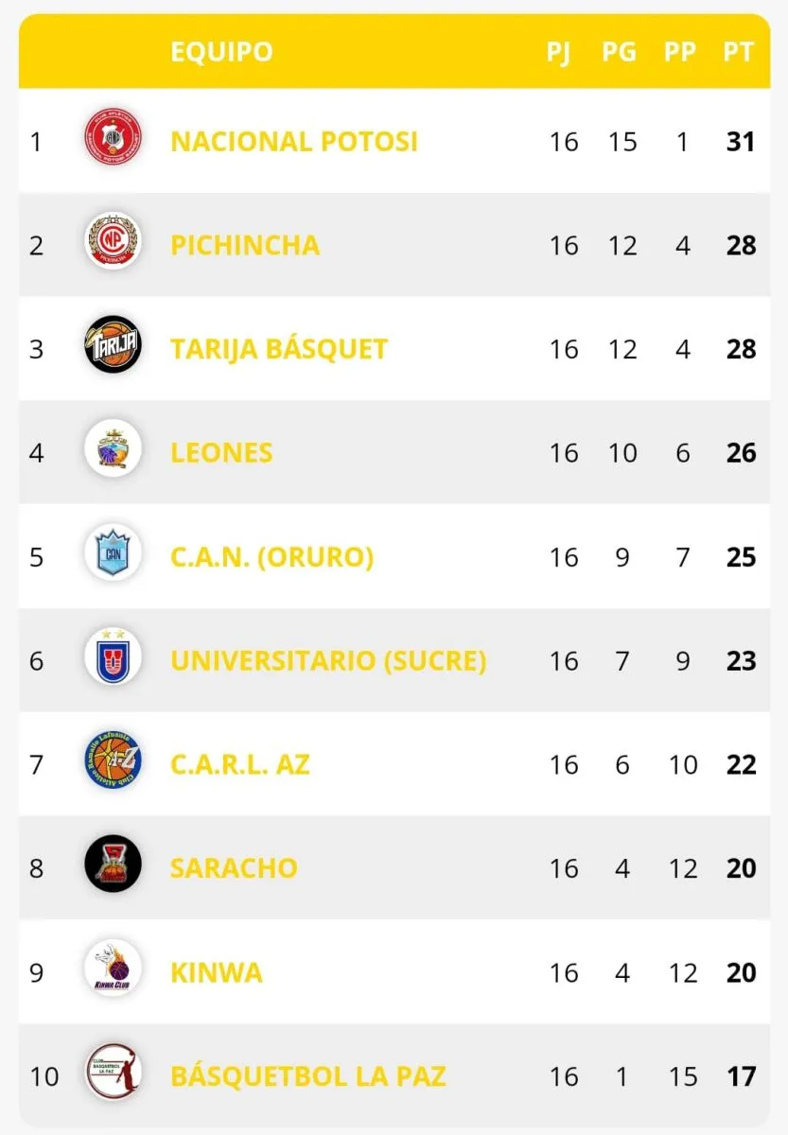The image size is (788, 1135).
Task: Click the C.A.N. (Oruro) crest
Action: [x=113, y=556]
